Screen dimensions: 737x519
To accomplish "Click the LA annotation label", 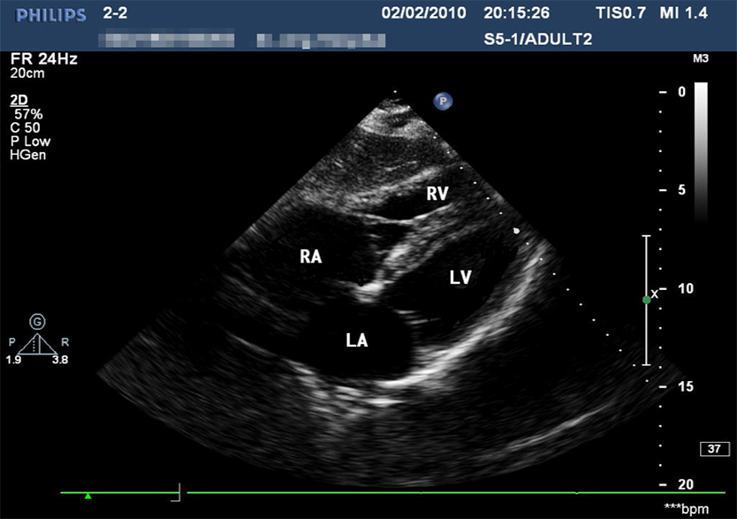I will (357, 339).
